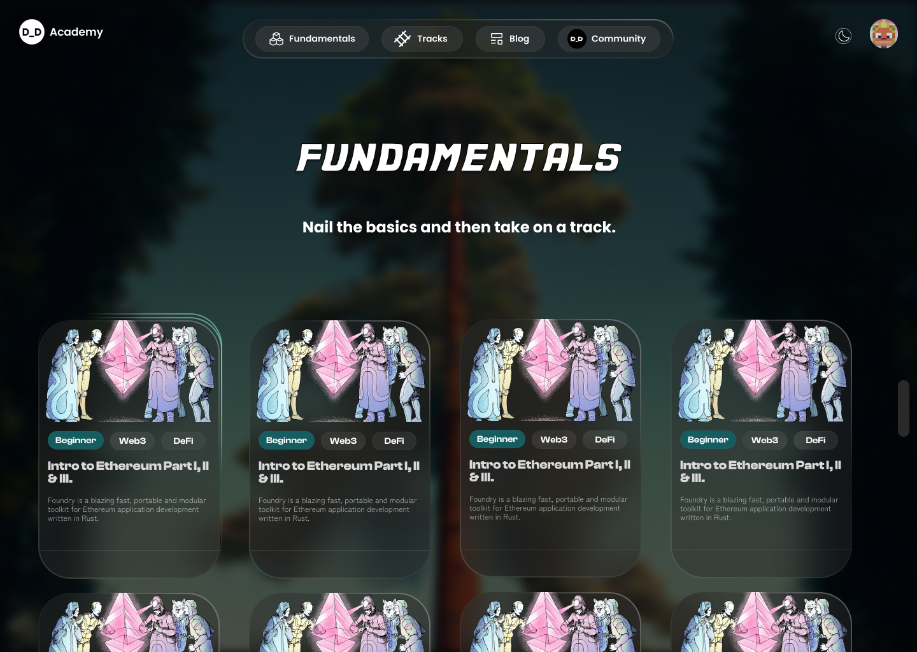Viewport: 917px width, 652px height.
Task: Select the Web3 tag on second card
Action: point(343,441)
